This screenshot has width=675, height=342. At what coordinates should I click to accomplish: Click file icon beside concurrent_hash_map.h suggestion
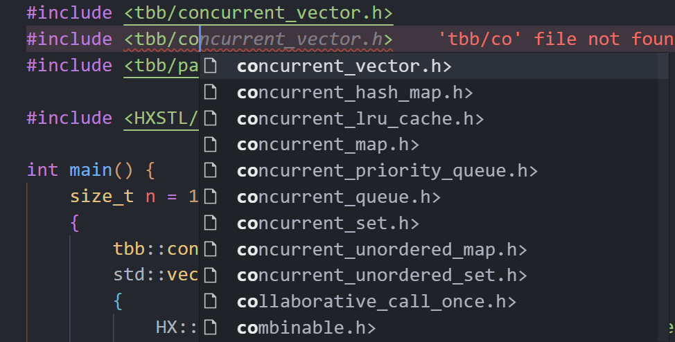pos(211,93)
